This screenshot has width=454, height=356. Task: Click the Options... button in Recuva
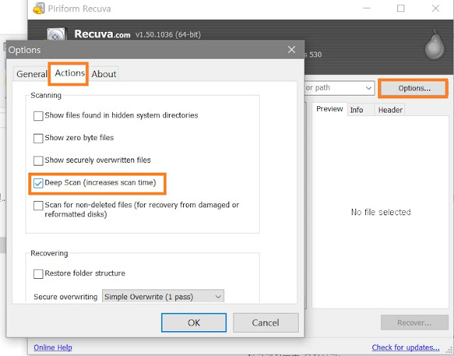(414, 88)
